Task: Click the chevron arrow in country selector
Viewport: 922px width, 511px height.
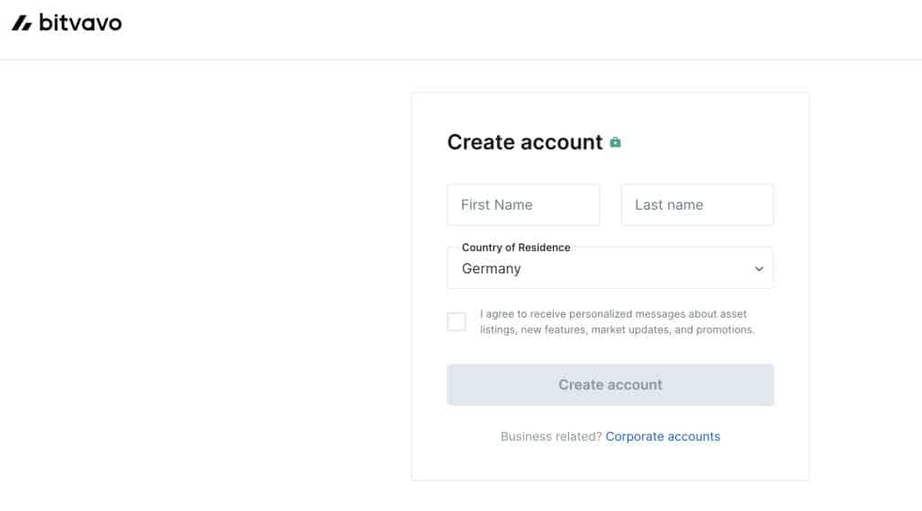Action: pos(759,269)
